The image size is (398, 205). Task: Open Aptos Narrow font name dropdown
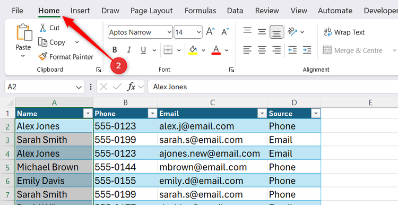(169, 32)
